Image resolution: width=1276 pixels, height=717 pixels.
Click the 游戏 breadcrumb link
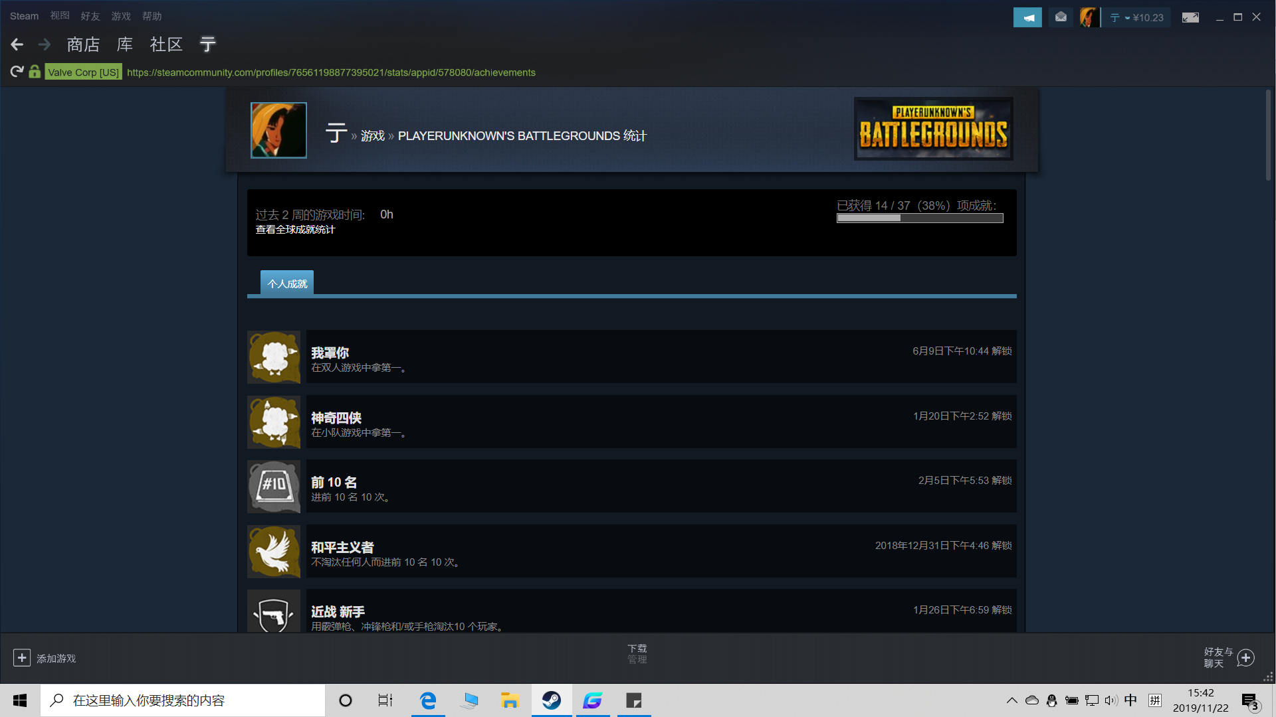click(x=373, y=136)
